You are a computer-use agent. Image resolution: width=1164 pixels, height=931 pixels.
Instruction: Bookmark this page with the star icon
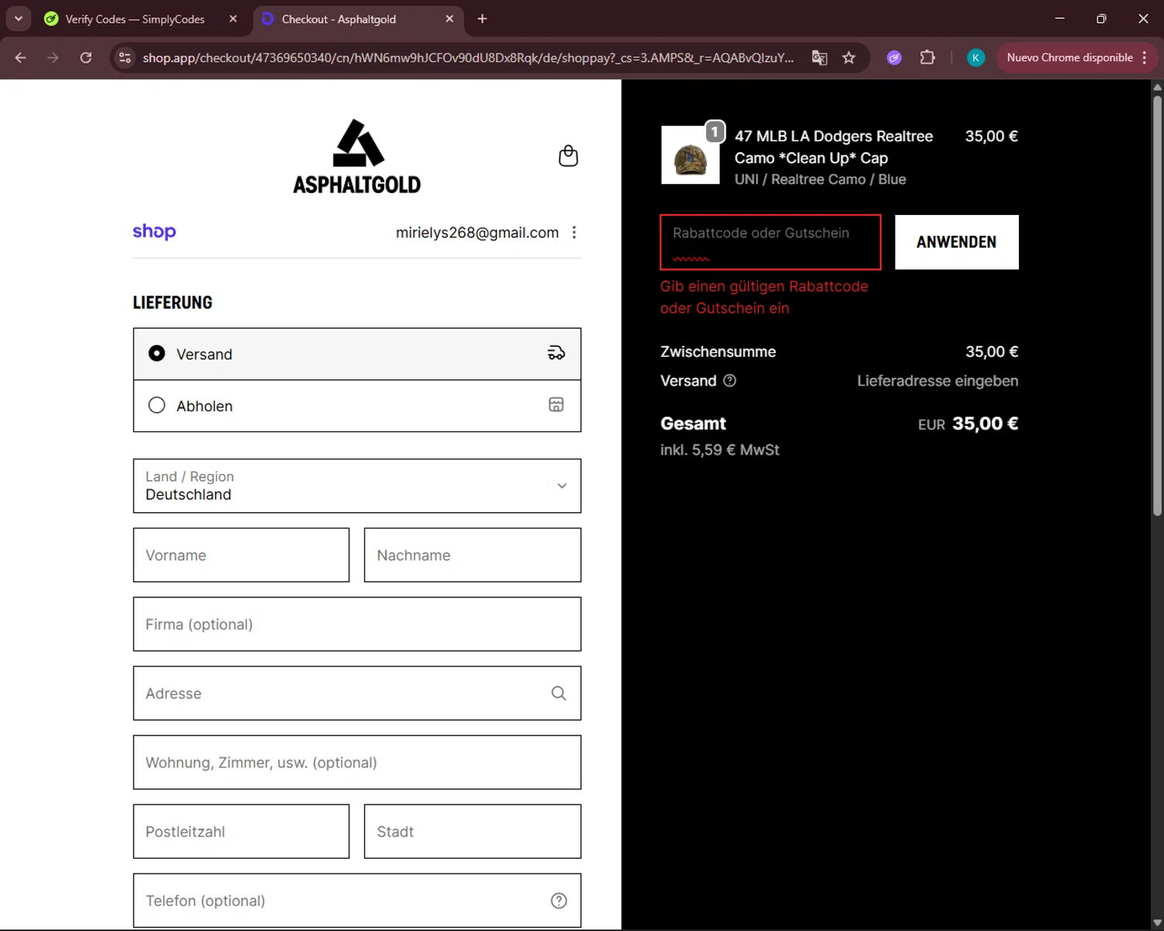tap(849, 57)
